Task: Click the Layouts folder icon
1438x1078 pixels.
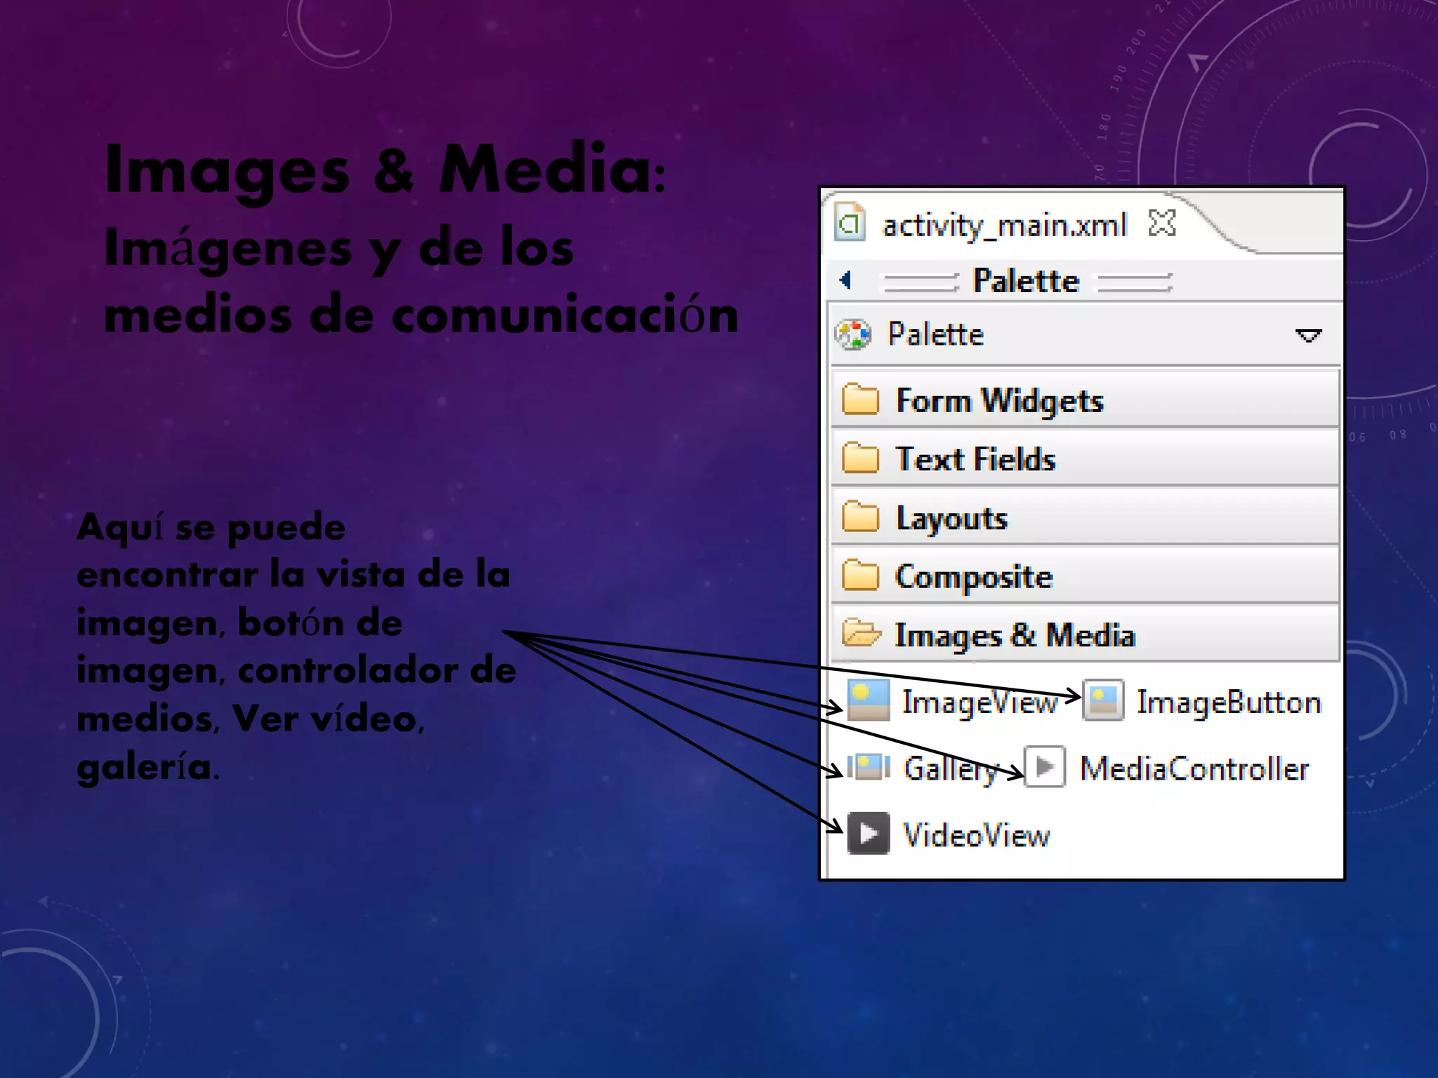Action: 860,517
